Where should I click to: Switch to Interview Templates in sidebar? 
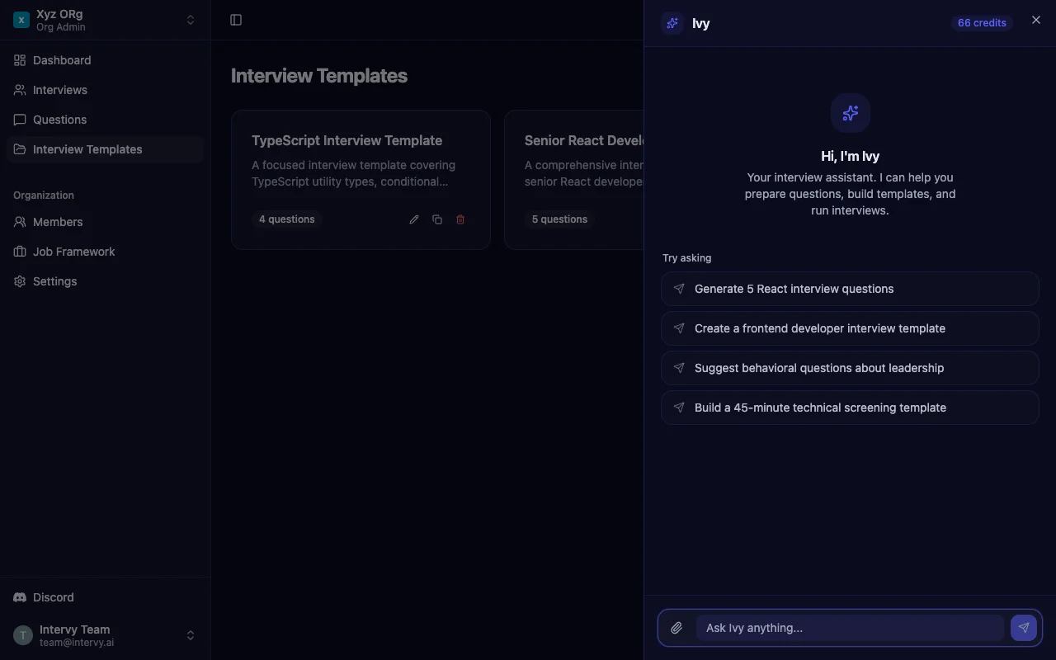[x=87, y=149]
